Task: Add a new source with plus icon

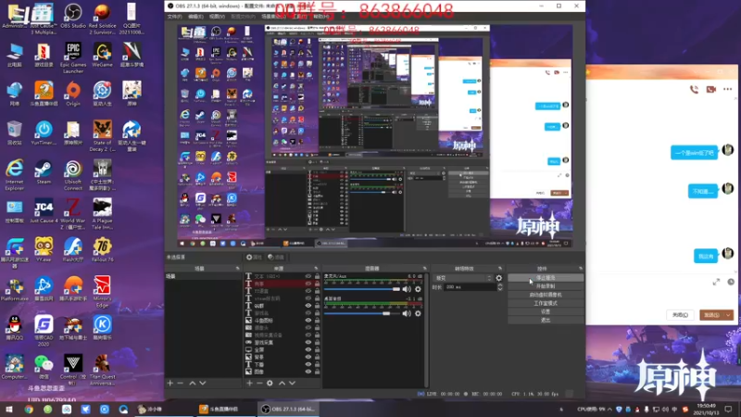Action: pyautogui.click(x=249, y=383)
